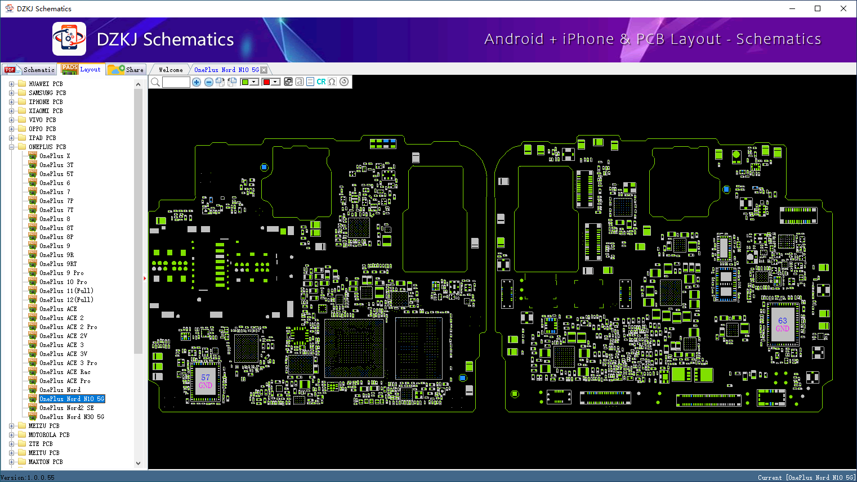Viewport: 857px width, 482px height.
Task: Click the folder icon beside IPAD PCB
Action: click(22, 138)
